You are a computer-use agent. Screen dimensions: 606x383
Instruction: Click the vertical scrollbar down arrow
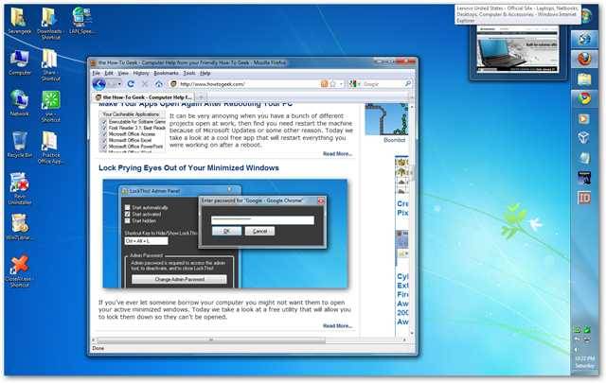point(412,333)
